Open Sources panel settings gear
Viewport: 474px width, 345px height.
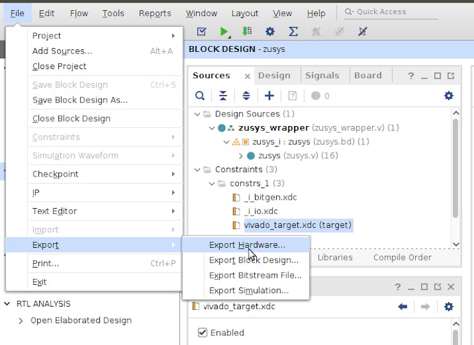point(448,95)
